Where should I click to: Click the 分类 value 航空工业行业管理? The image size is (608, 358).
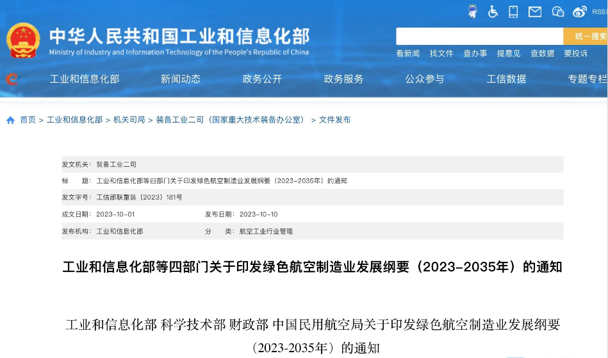(x=266, y=232)
